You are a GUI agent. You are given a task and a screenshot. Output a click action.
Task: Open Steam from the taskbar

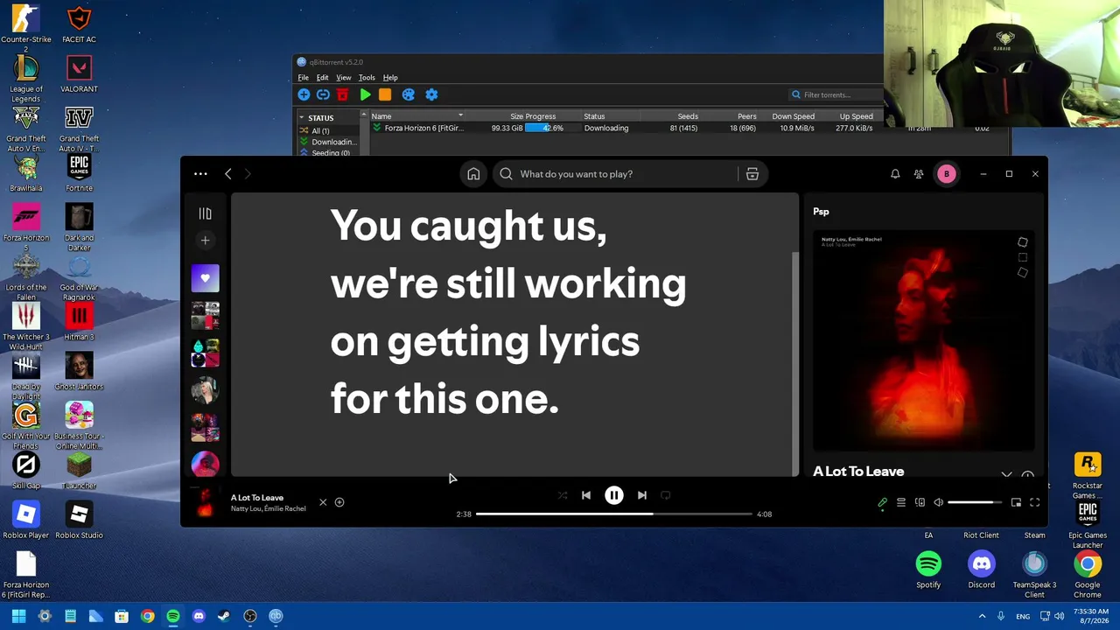[x=224, y=616]
